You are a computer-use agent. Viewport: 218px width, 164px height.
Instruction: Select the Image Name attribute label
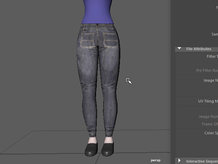(x=211, y=80)
